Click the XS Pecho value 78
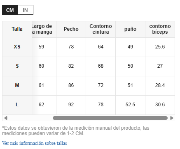Image resolution: width=180 pixels, height=149 pixels. tap(71, 47)
